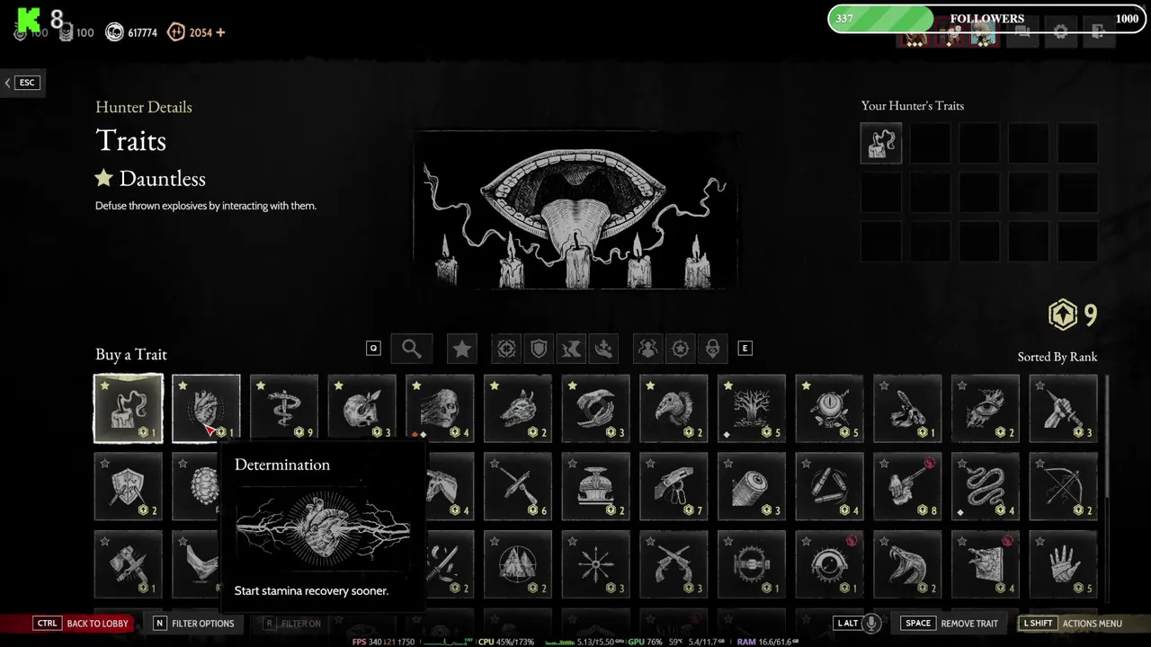Click the blonde teammate avatar
This screenshot has width=1151, height=647.
tap(984, 34)
